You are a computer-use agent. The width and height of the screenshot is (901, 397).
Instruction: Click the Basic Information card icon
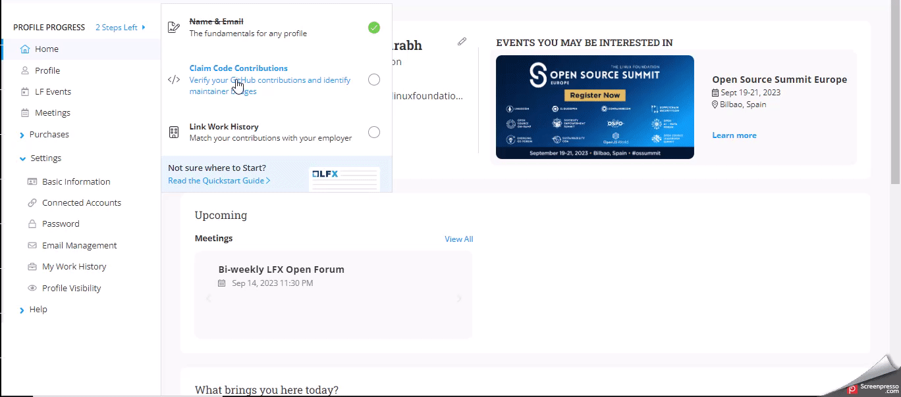[x=32, y=182]
